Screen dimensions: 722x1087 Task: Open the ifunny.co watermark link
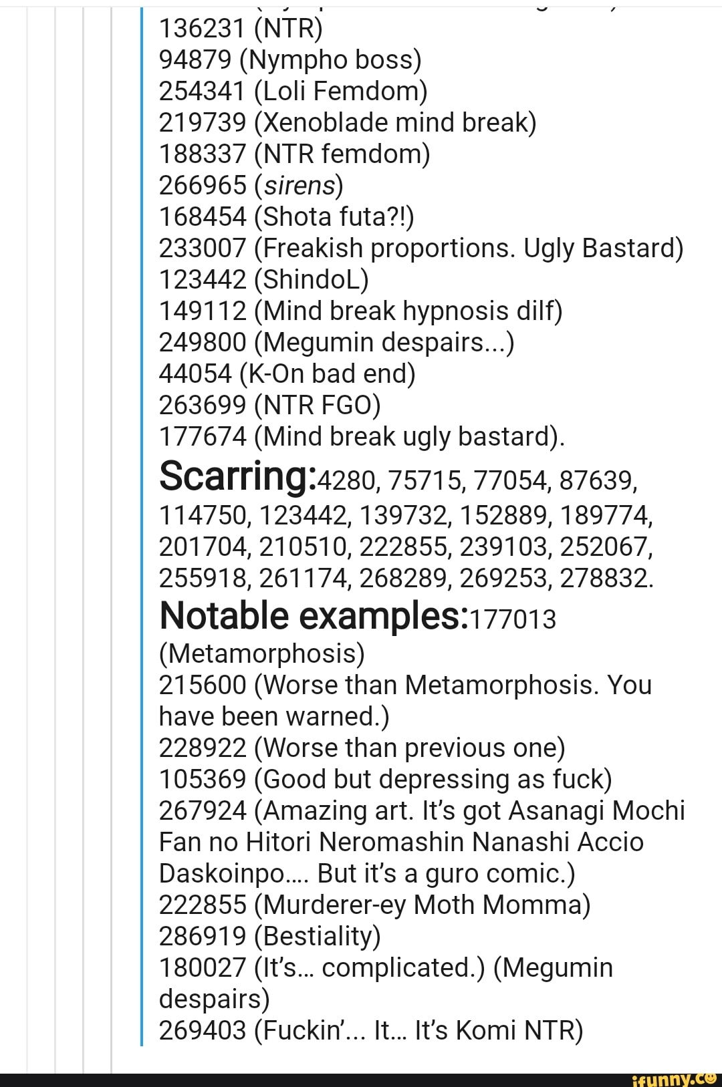point(674,1078)
